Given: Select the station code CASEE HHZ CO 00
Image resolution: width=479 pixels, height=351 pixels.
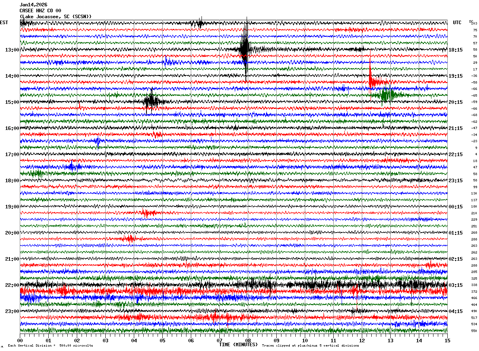Looking at the screenshot, I should tap(40, 11).
